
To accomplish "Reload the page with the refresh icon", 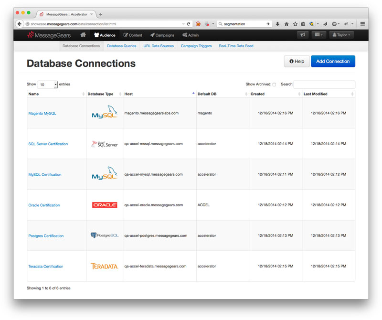I will pos(189,23).
